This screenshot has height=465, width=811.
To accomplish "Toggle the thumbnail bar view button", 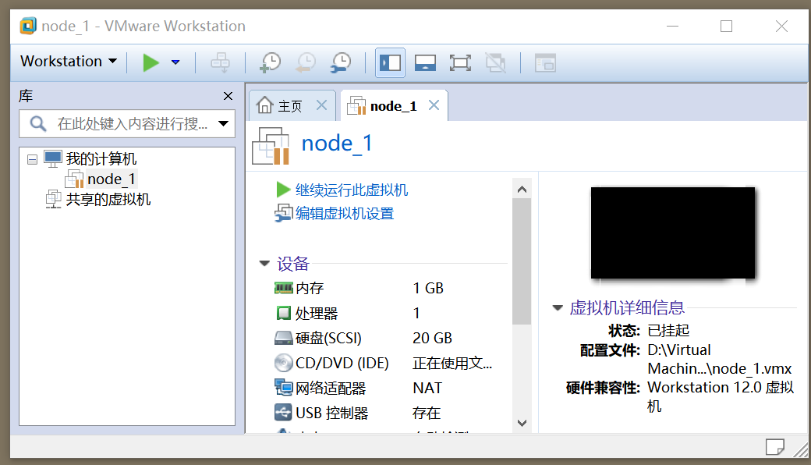I will coord(425,63).
